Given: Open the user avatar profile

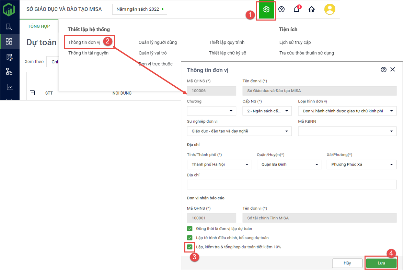Looking at the screenshot, I should tap(330, 9).
